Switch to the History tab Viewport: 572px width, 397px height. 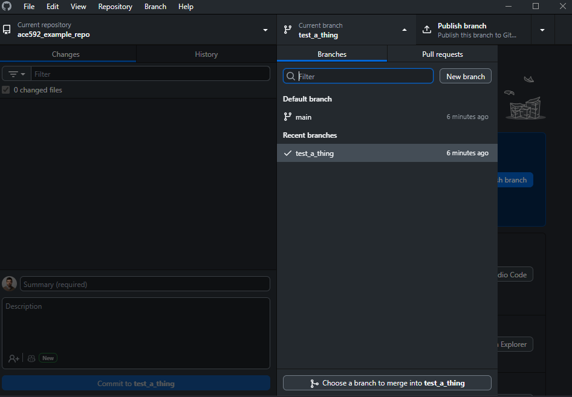[206, 54]
